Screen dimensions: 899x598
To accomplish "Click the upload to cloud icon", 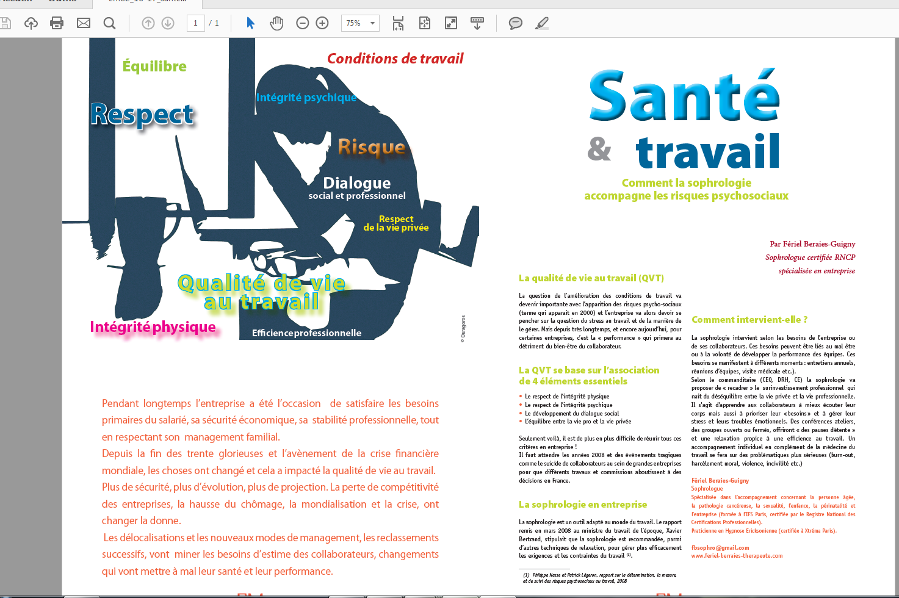I will (x=31, y=23).
